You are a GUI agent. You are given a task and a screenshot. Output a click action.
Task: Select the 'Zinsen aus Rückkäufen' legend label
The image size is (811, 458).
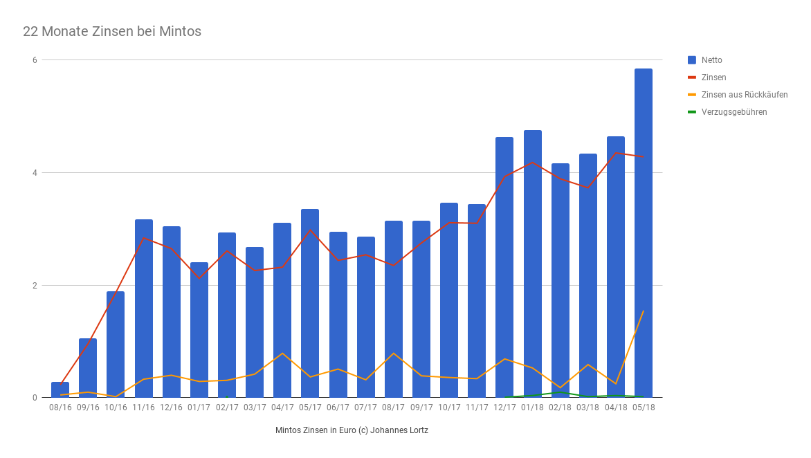click(745, 95)
